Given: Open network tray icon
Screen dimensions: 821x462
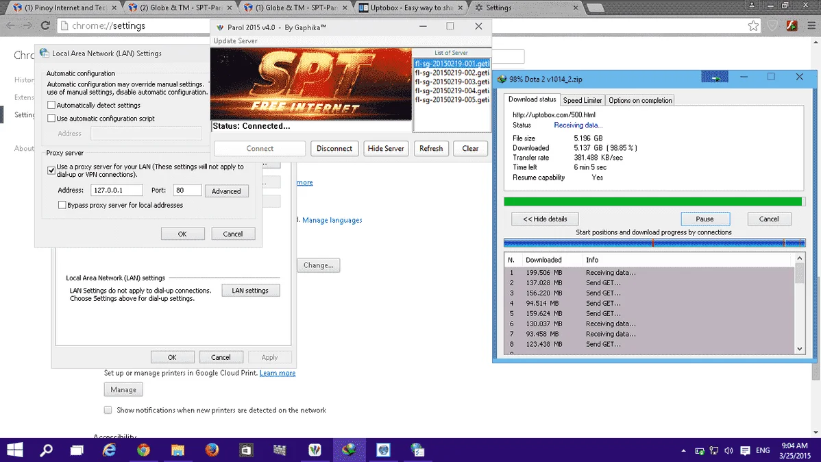Looking at the screenshot, I should click(x=713, y=450).
